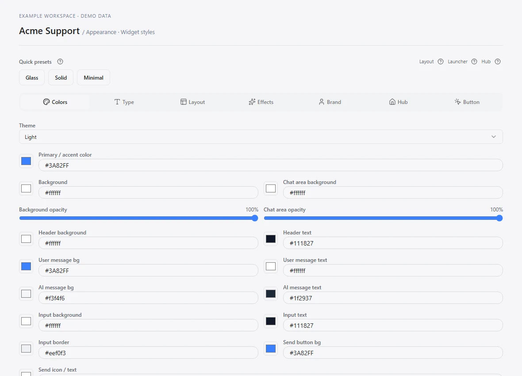This screenshot has height=376, width=522.
Task: Click User message bg hex field
Action: tap(148, 270)
